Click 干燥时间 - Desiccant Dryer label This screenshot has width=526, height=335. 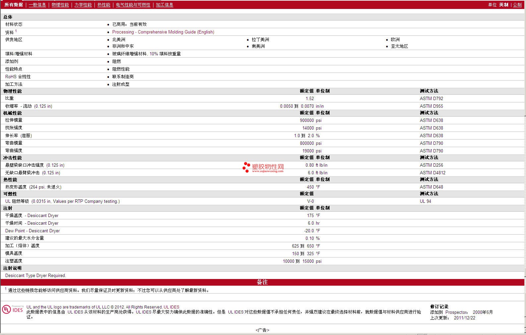tap(32, 223)
